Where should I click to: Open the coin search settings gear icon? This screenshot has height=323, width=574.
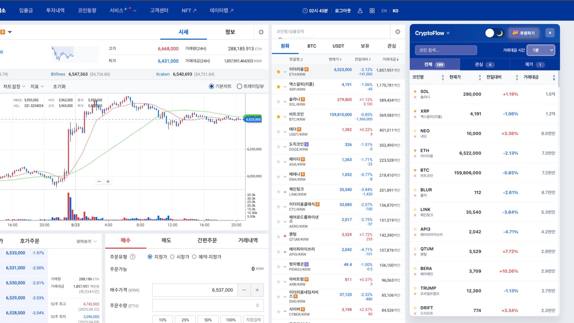[x=398, y=31]
